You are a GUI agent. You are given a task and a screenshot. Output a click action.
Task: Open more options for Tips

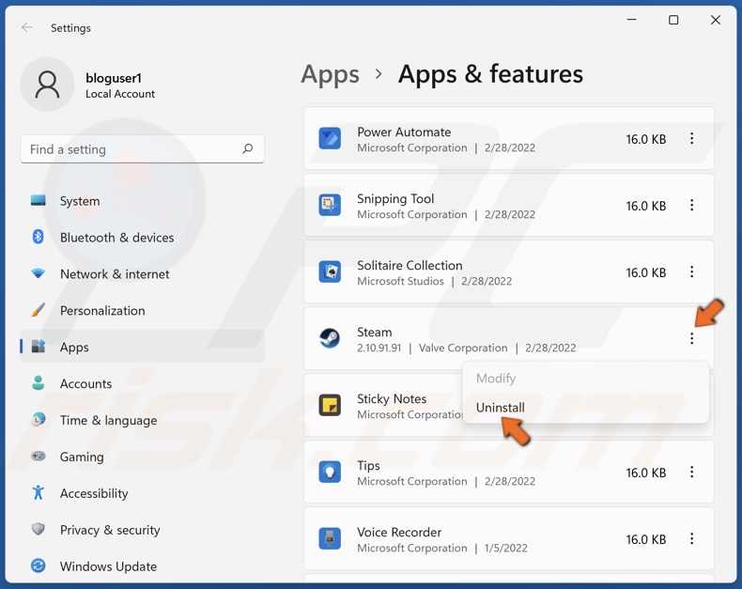coord(692,473)
